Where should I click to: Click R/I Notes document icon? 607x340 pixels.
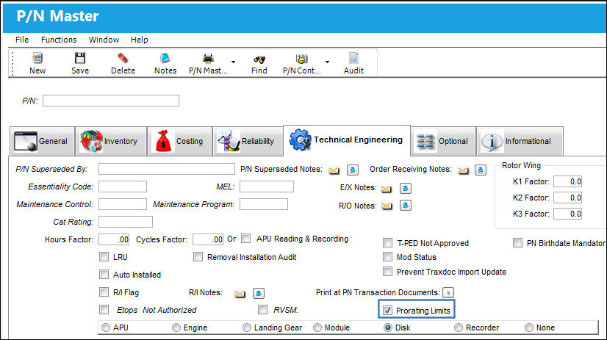(259, 293)
